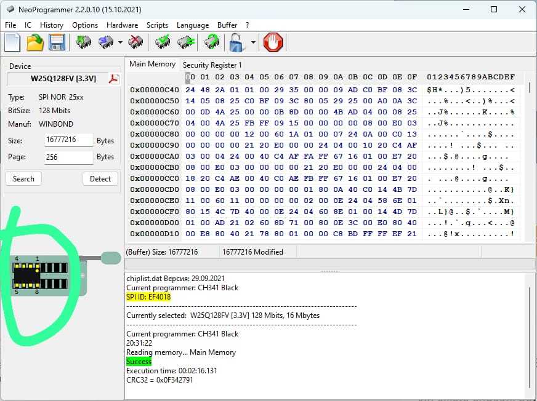The image size is (537, 401).
Task: Click the Detect button
Action: click(x=100, y=179)
